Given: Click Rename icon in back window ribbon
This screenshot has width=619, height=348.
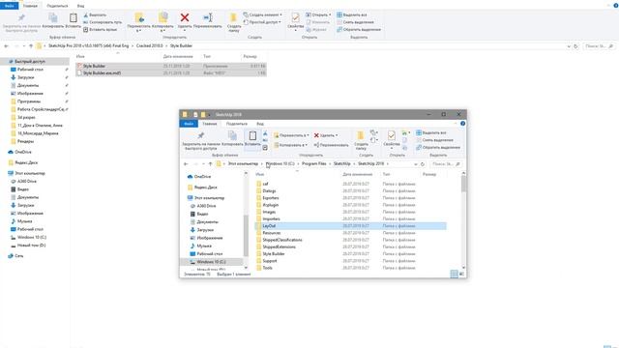Looking at the screenshot, I should tap(208, 17).
